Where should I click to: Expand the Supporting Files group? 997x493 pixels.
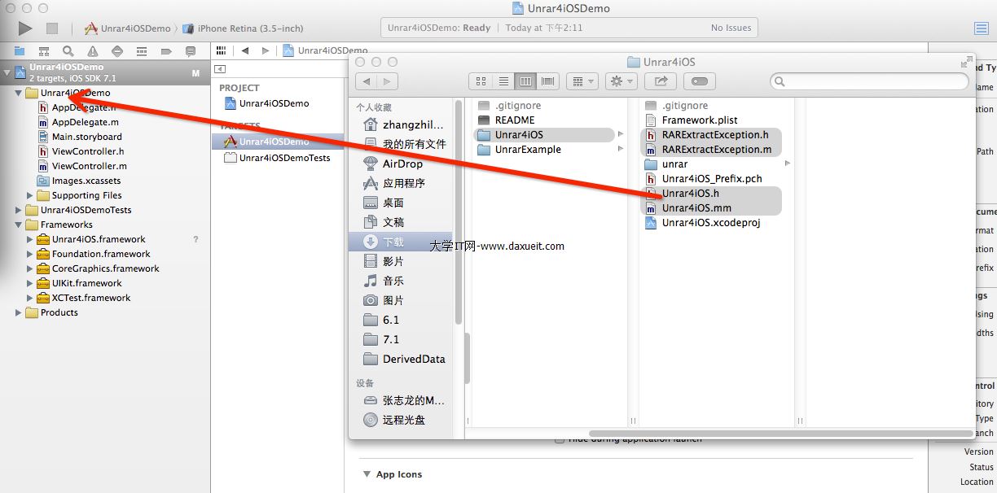[x=30, y=195]
